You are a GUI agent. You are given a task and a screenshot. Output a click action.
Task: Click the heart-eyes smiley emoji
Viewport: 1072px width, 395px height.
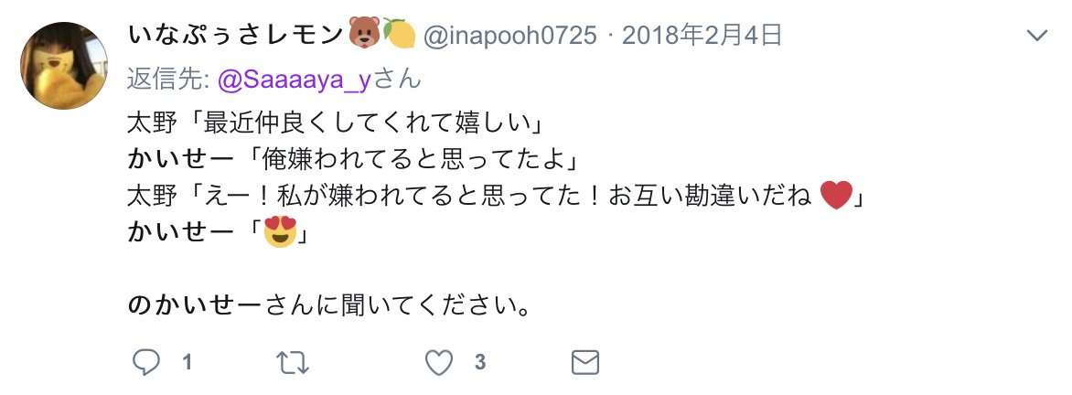point(280,231)
